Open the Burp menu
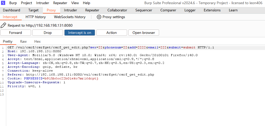This screenshot has width=265, height=126. pos(13,3)
